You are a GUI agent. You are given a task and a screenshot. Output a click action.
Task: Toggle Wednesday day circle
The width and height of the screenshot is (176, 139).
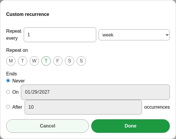click(x=34, y=61)
